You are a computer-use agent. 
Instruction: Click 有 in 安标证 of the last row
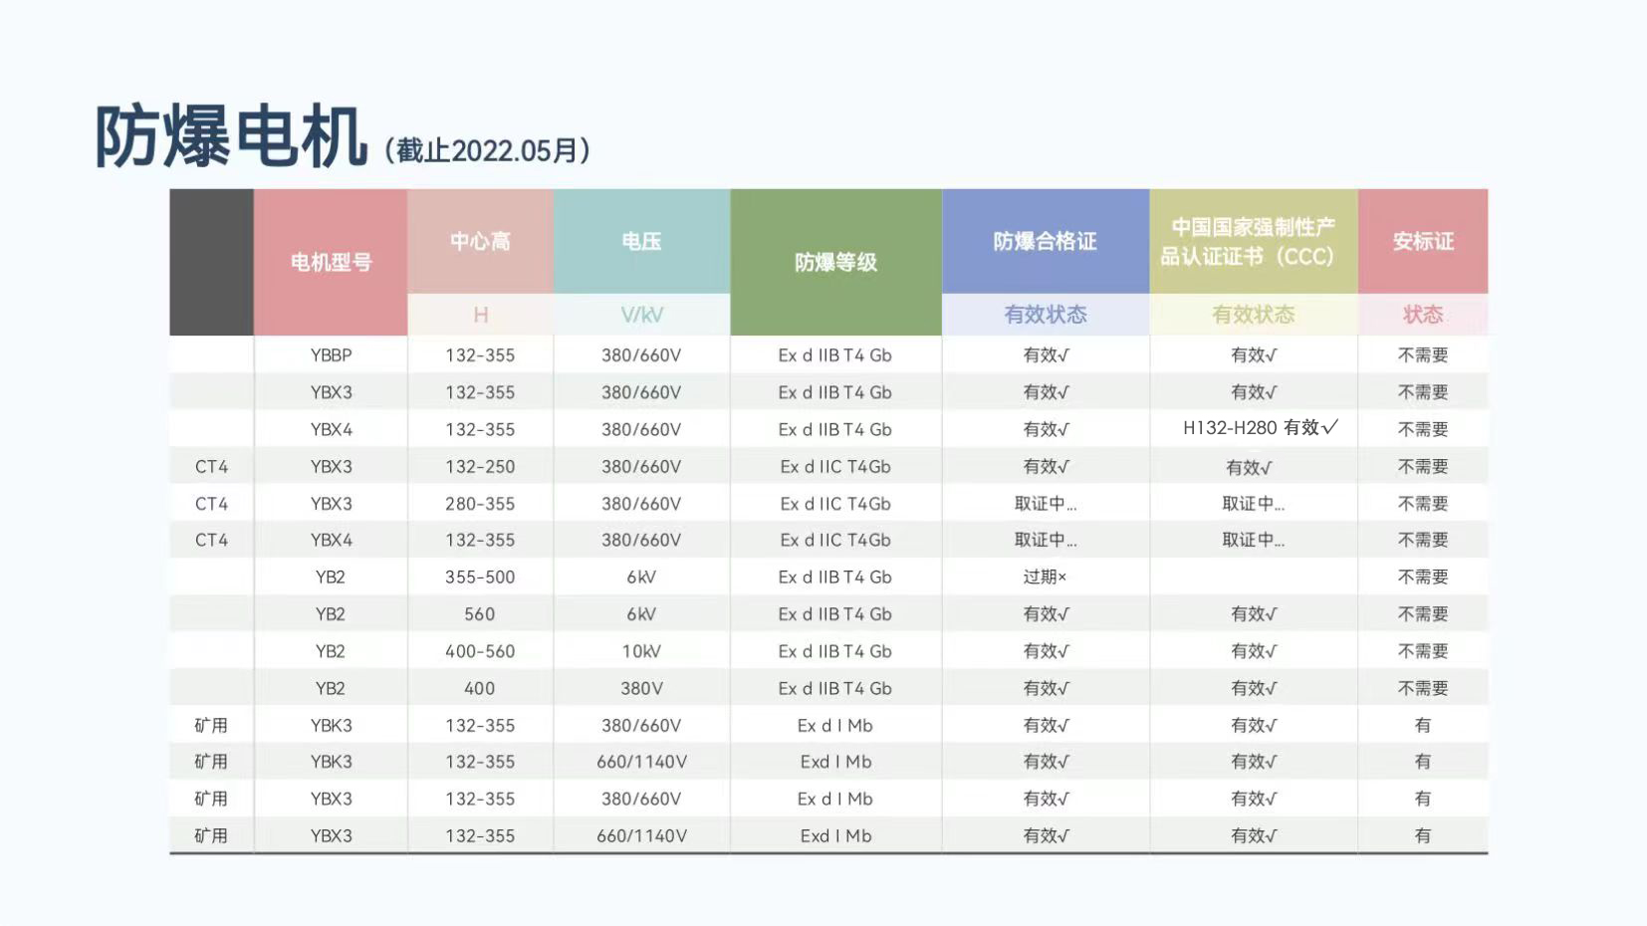(x=1423, y=836)
